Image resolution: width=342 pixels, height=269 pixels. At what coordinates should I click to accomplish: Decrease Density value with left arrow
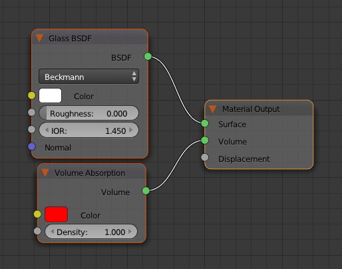[52, 232]
